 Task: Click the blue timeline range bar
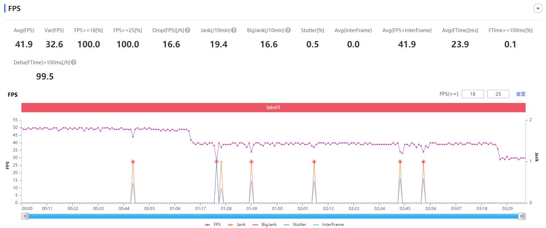[x=273, y=216]
